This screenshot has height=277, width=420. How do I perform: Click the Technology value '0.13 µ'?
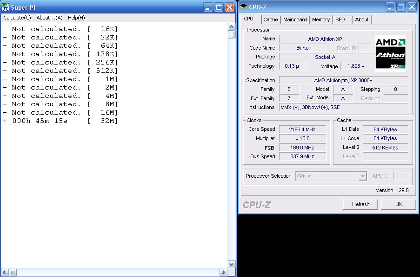point(292,66)
